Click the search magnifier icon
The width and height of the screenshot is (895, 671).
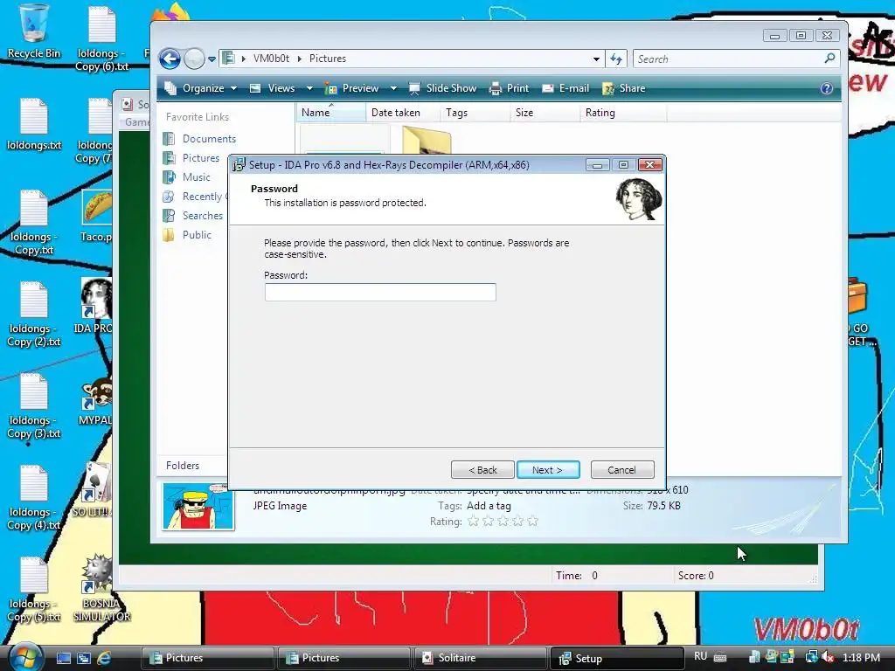point(830,59)
